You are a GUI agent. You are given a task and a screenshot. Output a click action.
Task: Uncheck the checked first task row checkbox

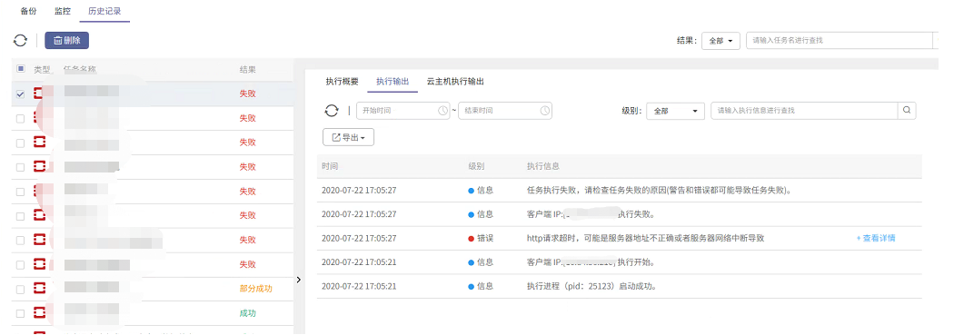(21, 94)
